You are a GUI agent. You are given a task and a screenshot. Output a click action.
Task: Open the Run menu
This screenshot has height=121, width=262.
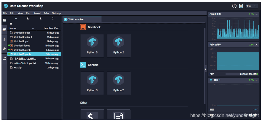[x=28, y=13]
